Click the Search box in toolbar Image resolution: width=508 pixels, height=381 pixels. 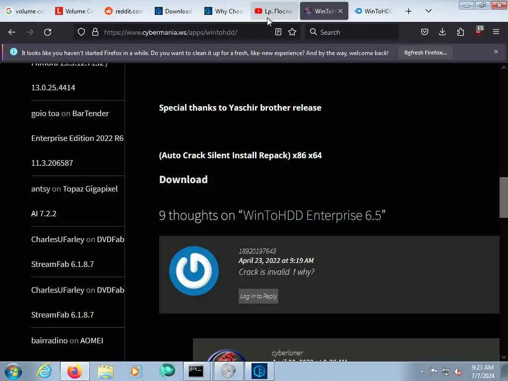[352, 32]
